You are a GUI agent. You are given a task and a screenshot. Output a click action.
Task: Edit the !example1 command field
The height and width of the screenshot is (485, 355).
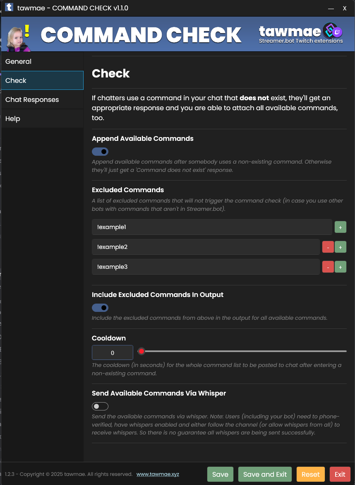212,227
